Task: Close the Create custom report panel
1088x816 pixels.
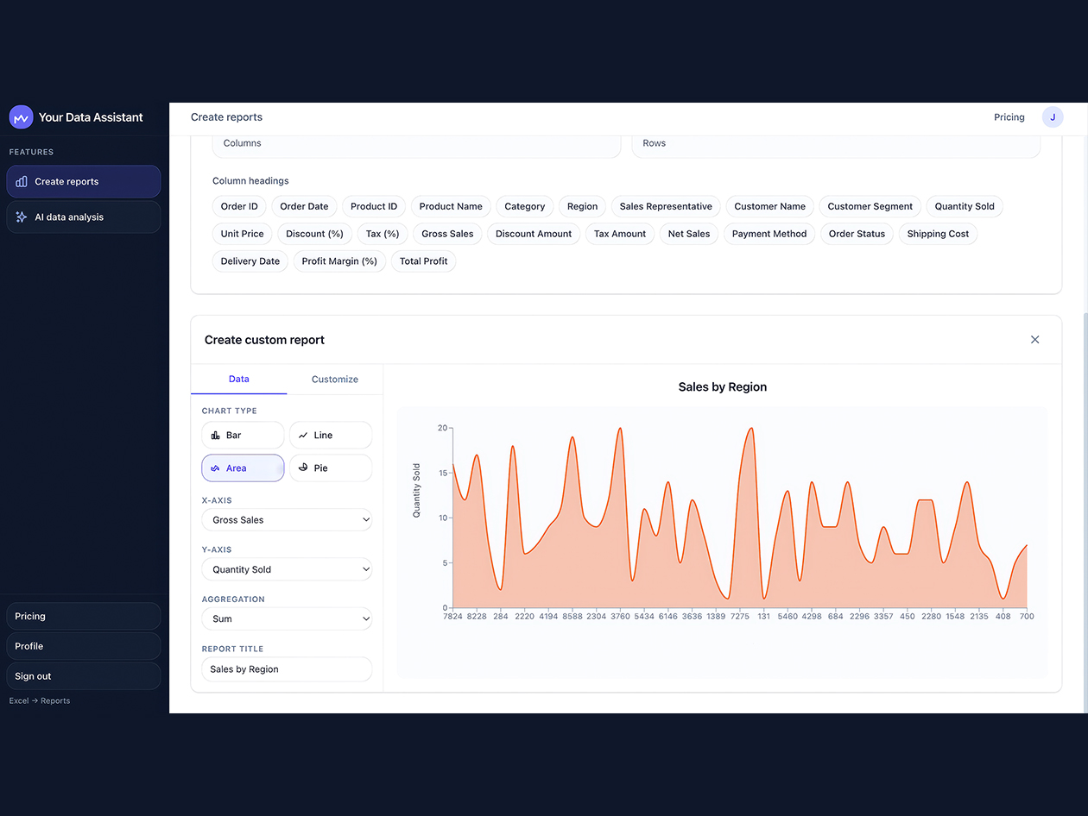Action: 1034,340
